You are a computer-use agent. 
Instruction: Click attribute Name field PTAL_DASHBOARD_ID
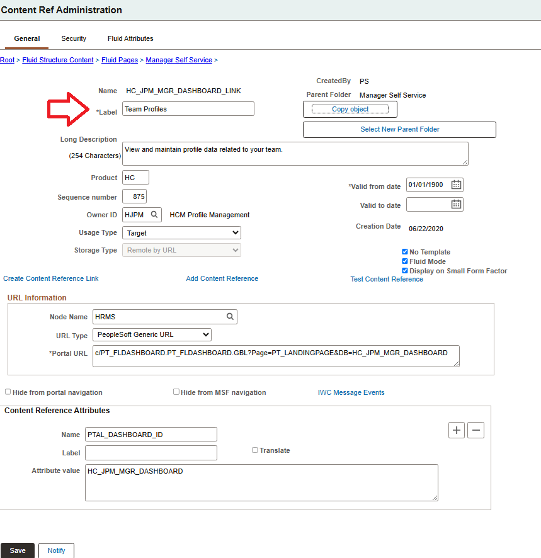coord(151,435)
